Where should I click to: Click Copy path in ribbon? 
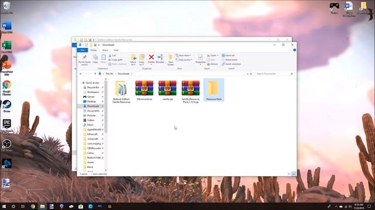click(x=115, y=60)
